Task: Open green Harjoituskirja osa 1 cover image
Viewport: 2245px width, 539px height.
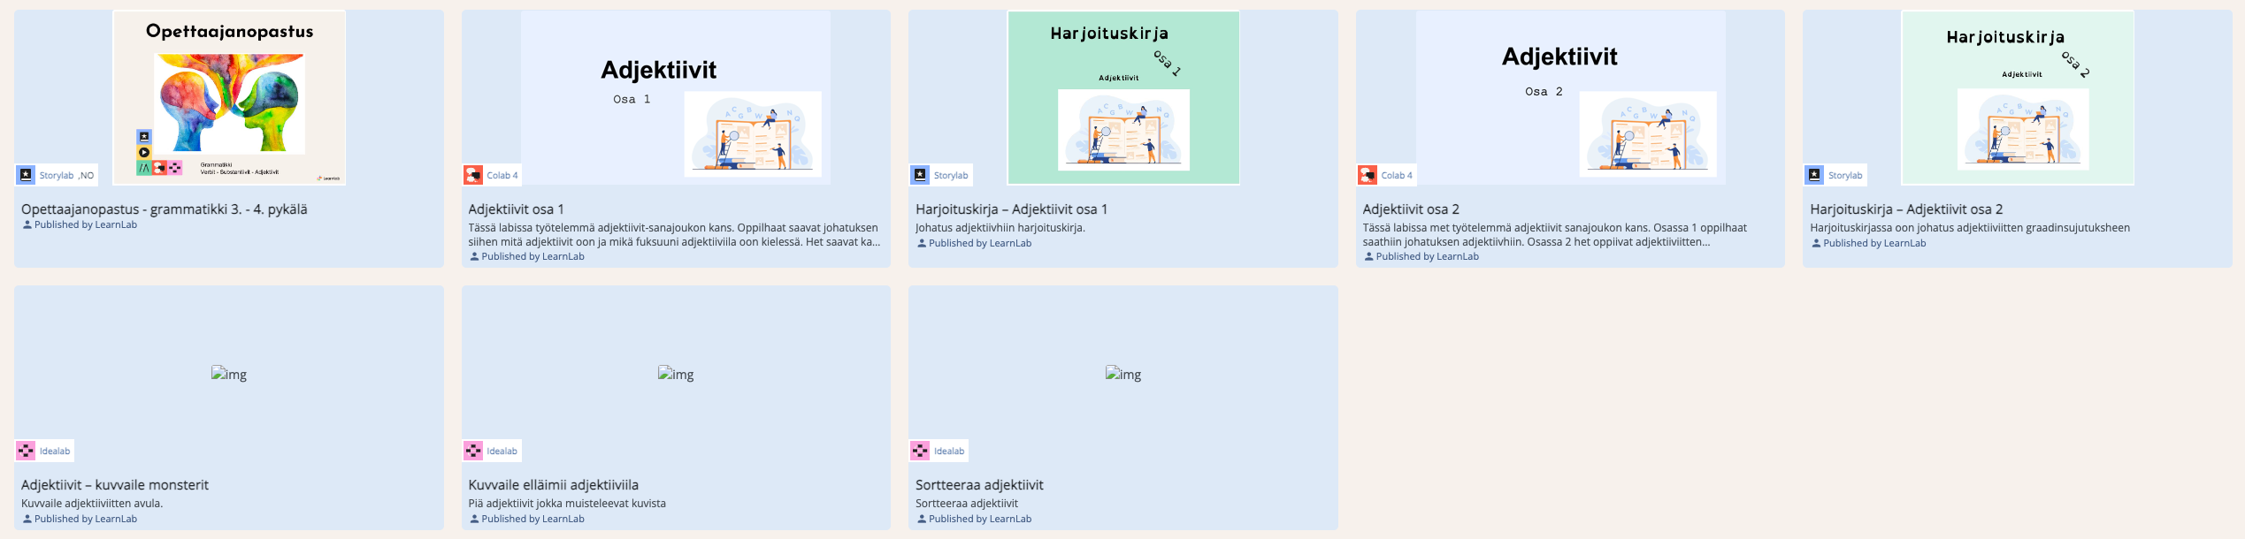Action: point(1123,97)
